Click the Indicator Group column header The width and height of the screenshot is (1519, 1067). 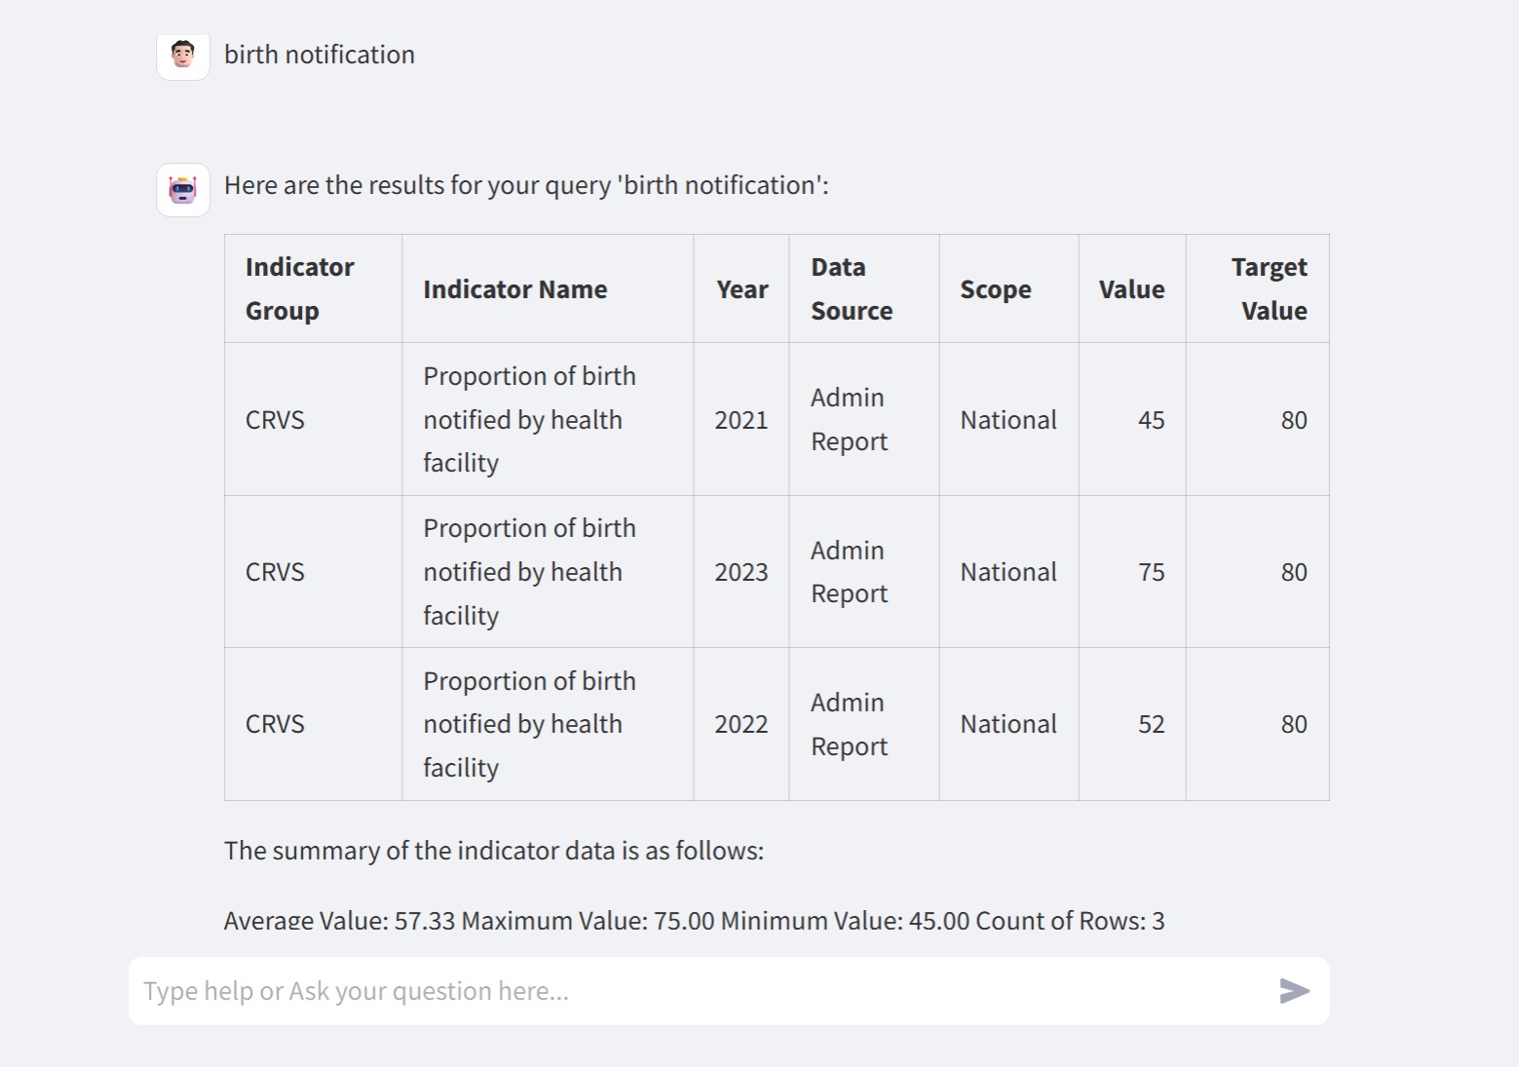[300, 288]
